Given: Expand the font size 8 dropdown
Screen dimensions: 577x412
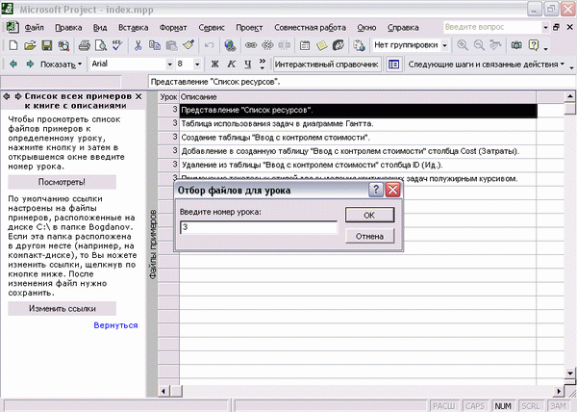Looking at the screenshot, I should (197, 64).
